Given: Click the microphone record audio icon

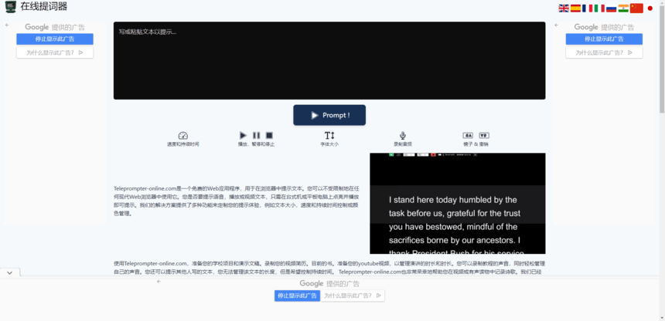Looking at the screenshot, I should click(402, 136).
